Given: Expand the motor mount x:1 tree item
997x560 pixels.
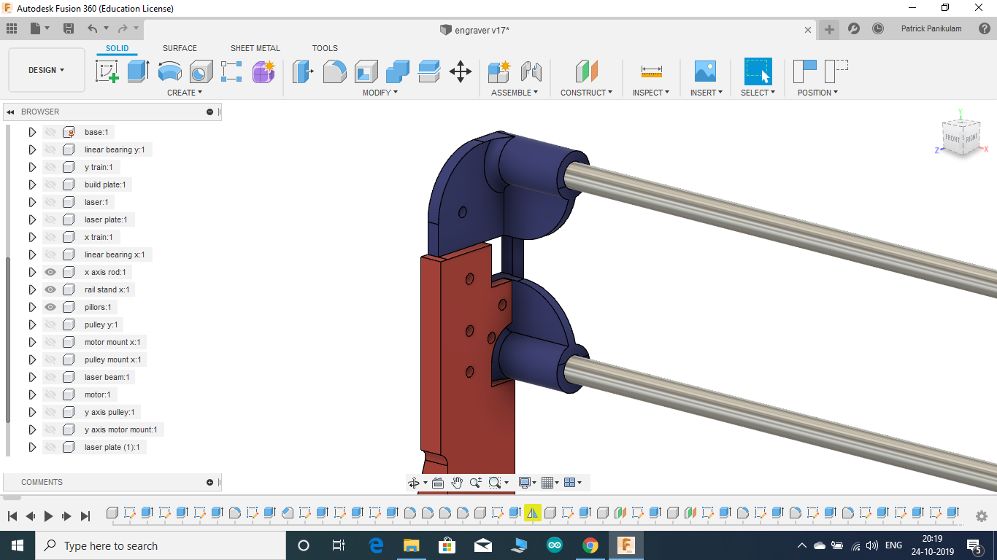Looking at the screenshot, I should tap(31, 341).
